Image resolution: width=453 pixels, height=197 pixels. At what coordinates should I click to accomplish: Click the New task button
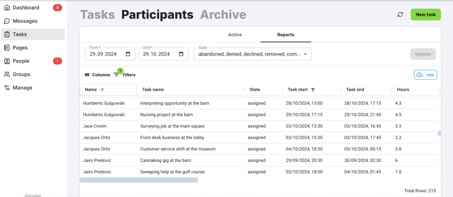click(425, 15)
